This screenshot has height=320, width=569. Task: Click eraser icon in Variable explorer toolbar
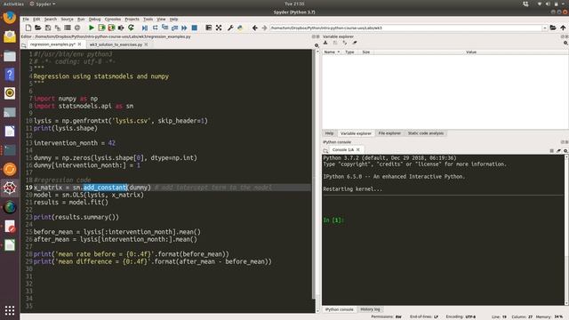[x=355, y=43]
